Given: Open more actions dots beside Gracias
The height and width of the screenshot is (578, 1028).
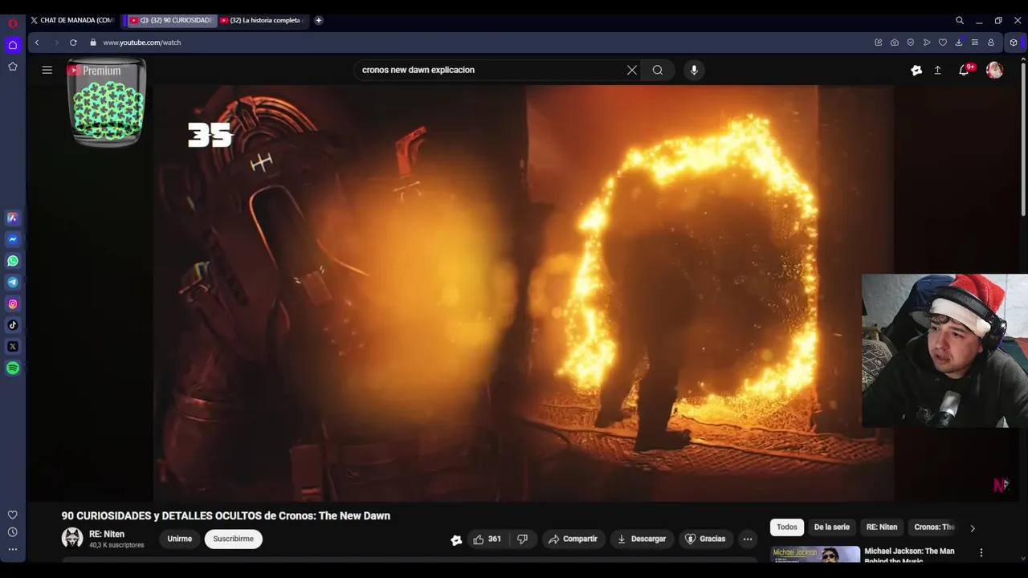Looking at the screenshot, I should (748, 539).
